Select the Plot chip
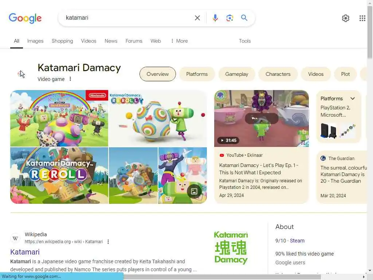Viewport: 373px width, 280px height. tap(345, 74)
